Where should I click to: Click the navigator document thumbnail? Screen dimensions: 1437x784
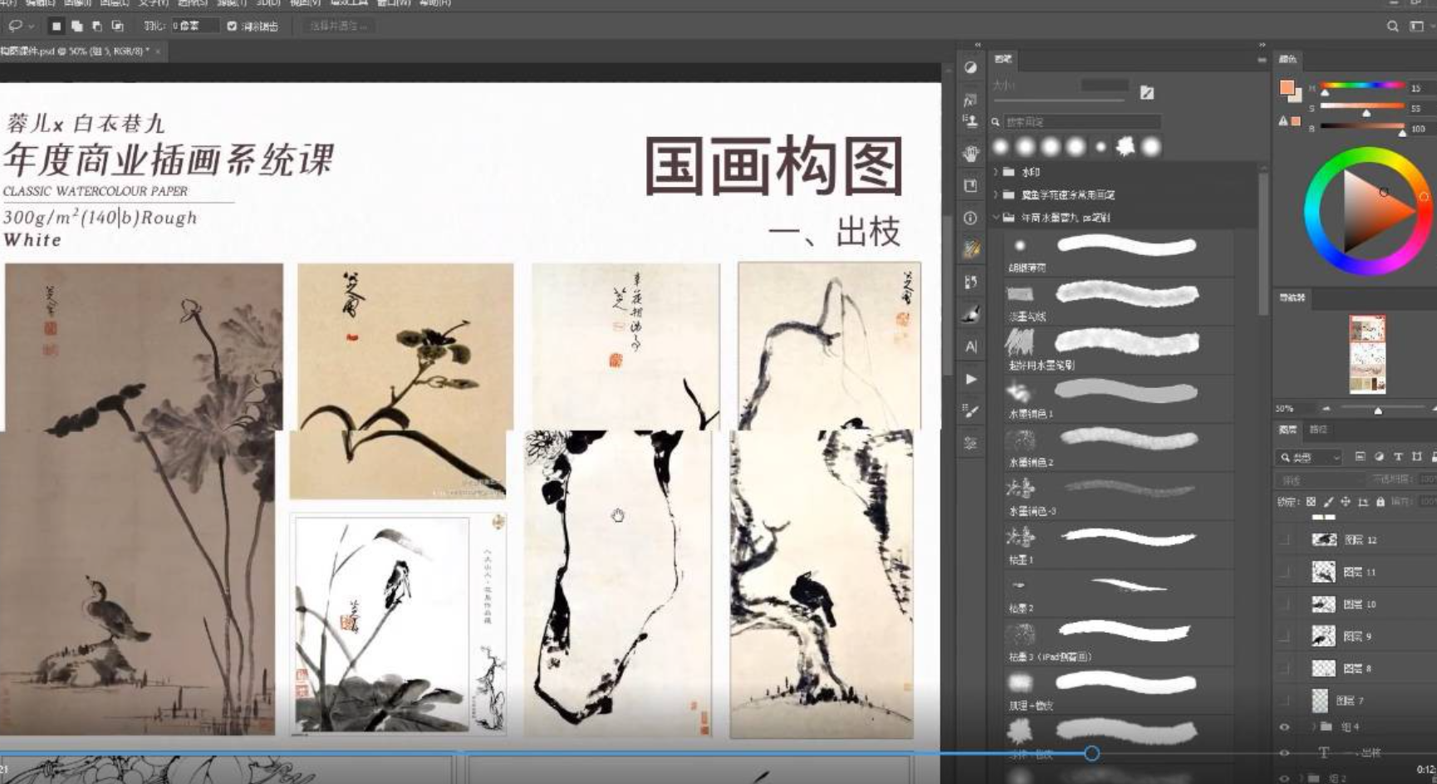point(1367,354)
